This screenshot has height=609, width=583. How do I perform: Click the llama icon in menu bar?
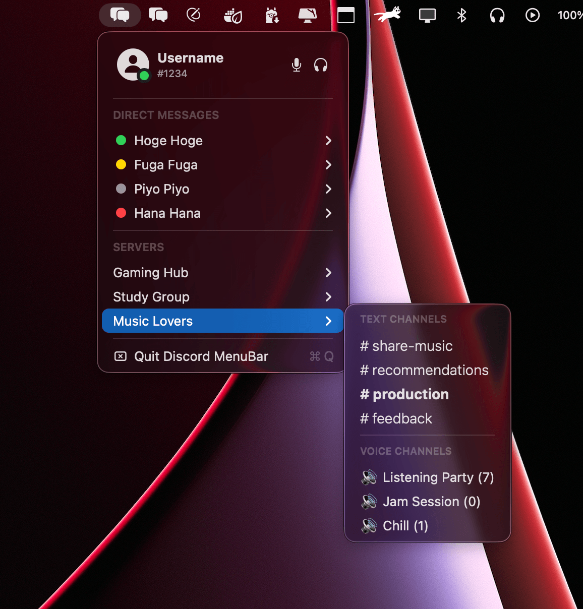(272, 16)
